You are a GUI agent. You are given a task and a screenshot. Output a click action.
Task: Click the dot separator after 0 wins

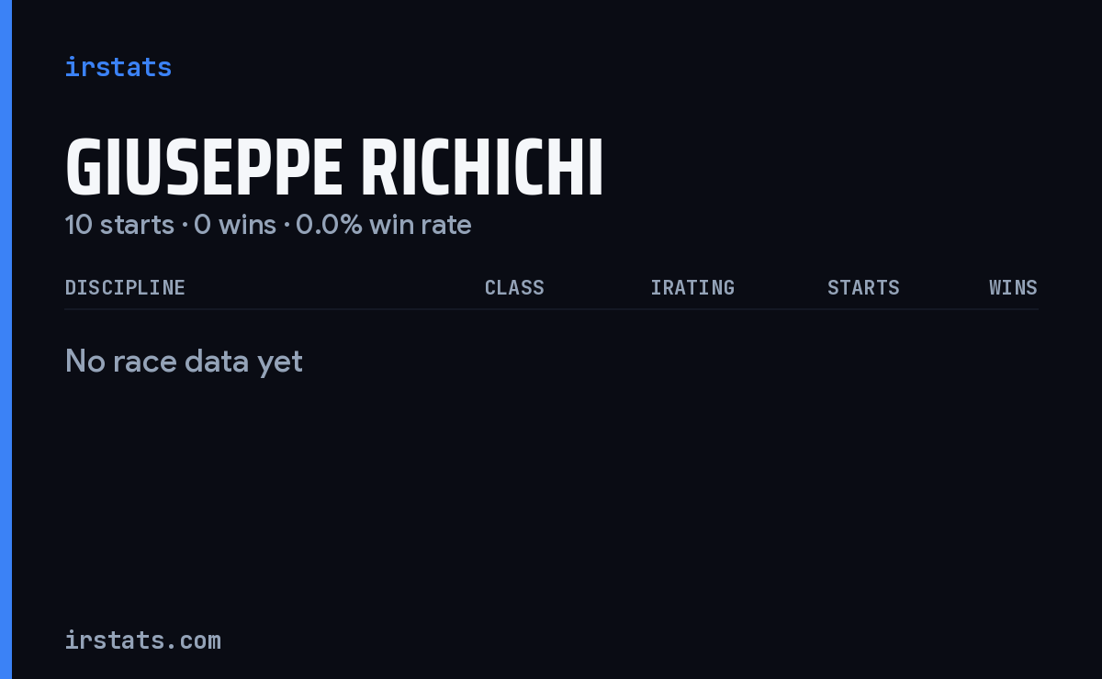pos(286,226)
